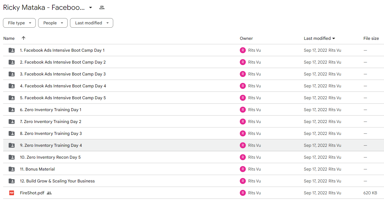This screenshot has width=384, height=208.
Task: Click the File size column header
Action: pyautogui.click(x=371, y=38)
